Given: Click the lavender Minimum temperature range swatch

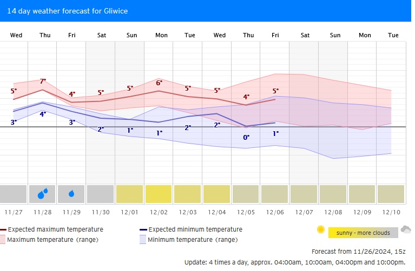Looking at the screenshot, I should [143, 239].
